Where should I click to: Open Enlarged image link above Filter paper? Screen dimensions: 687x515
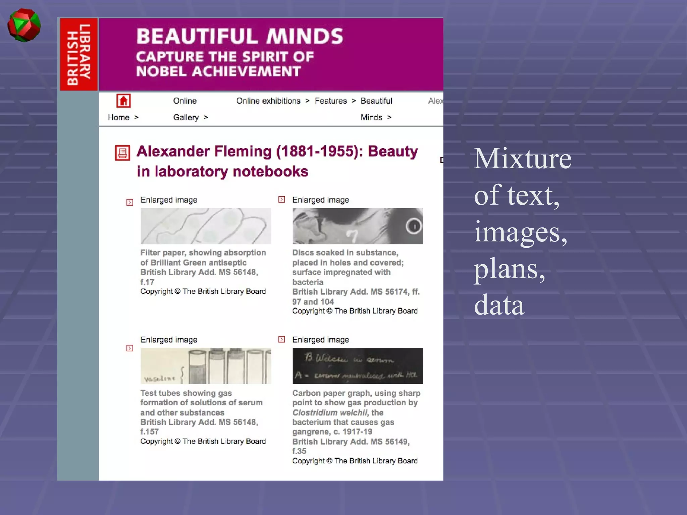click(x=169, y=200)
